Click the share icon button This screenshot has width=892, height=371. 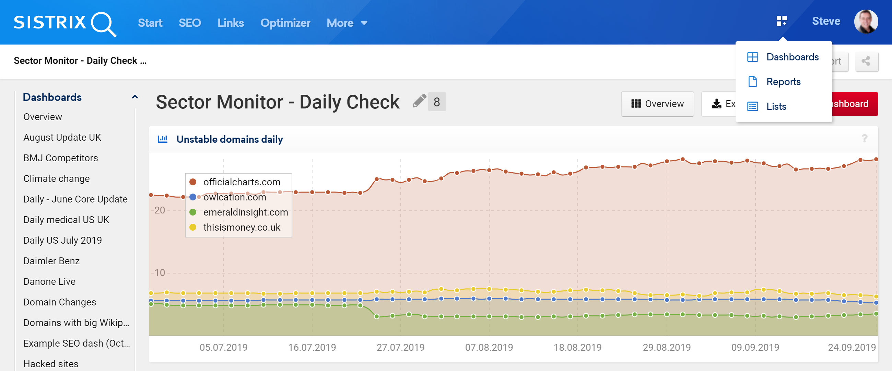(866, 61)
